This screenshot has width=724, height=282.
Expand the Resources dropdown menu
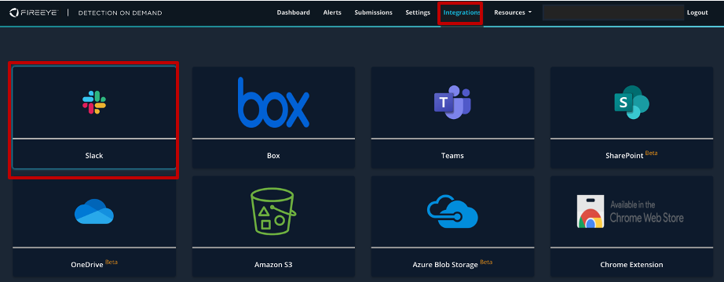point(513,13)
